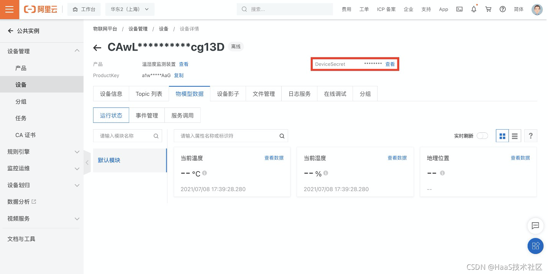View data for 当前温度
Viewport: 548px width, 274px height.
click(x=274, y=158)
